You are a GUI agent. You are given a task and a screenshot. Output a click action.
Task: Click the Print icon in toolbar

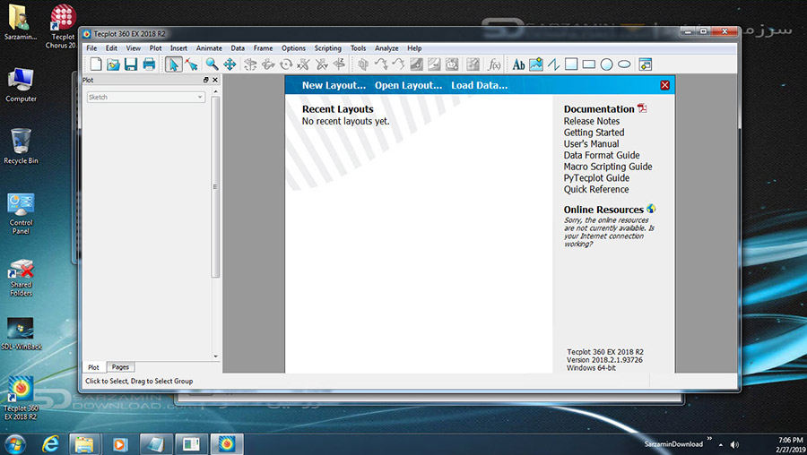click(x=149, y=64)
